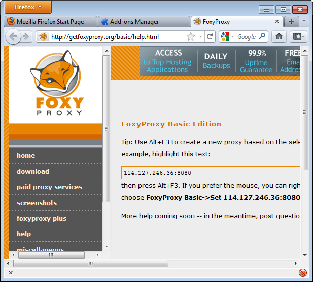Viewport: 313px width, 282px height.
Task: Go to the Firefox home page
Action: point(279,36)
